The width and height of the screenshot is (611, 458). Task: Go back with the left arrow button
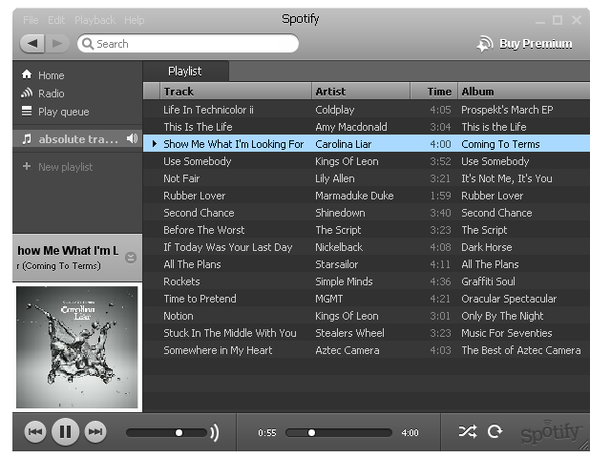32,44
